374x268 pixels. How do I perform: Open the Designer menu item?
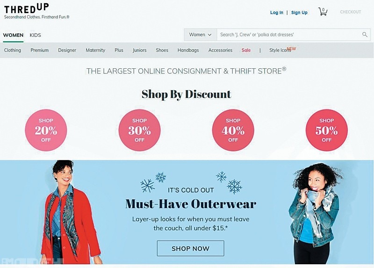pos(67,50)
